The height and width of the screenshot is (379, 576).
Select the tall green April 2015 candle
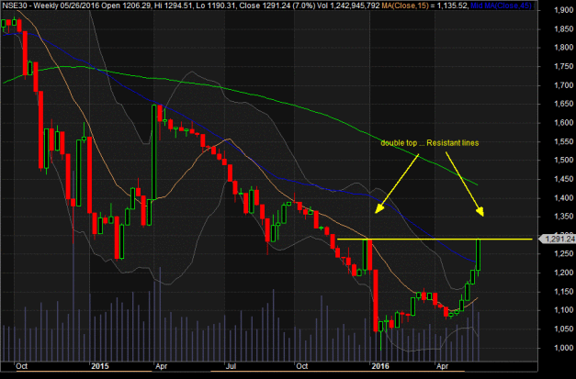coord(154,152)
